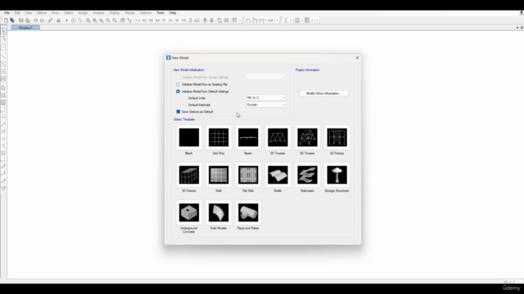
Task: Open the Default Materials dropdown
Action: [266, 105]
